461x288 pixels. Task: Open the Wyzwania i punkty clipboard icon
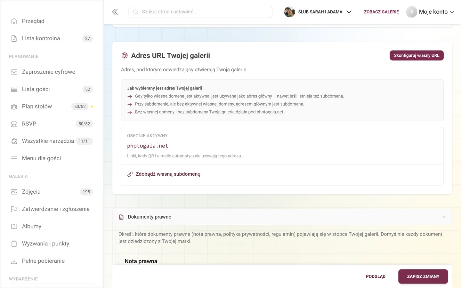coord(14,244)
